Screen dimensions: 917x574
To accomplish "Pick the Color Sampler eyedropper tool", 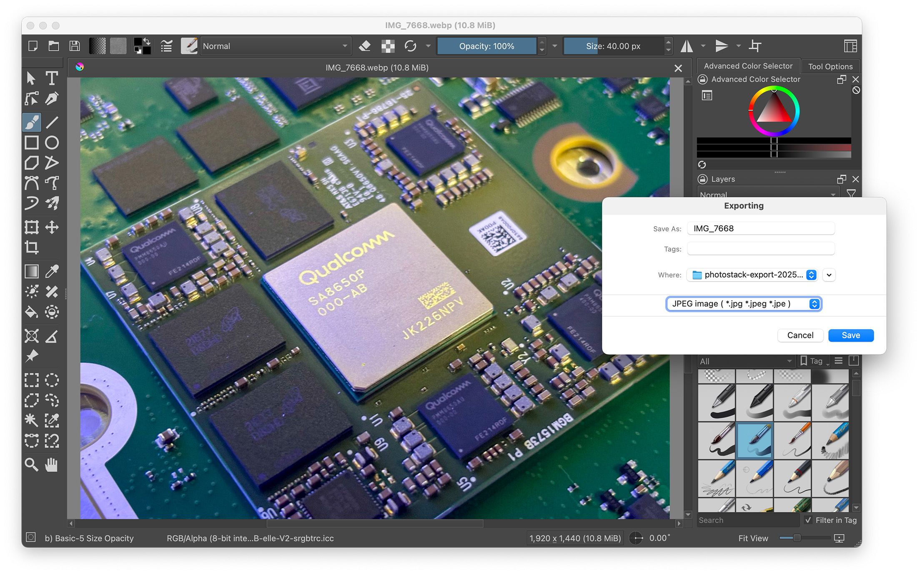I will (52, 272).
